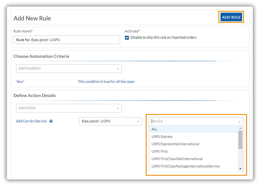Open help icon beside Add Carrier/Service
The height and width of the screenshot is (186, 260).
point(51,121)
